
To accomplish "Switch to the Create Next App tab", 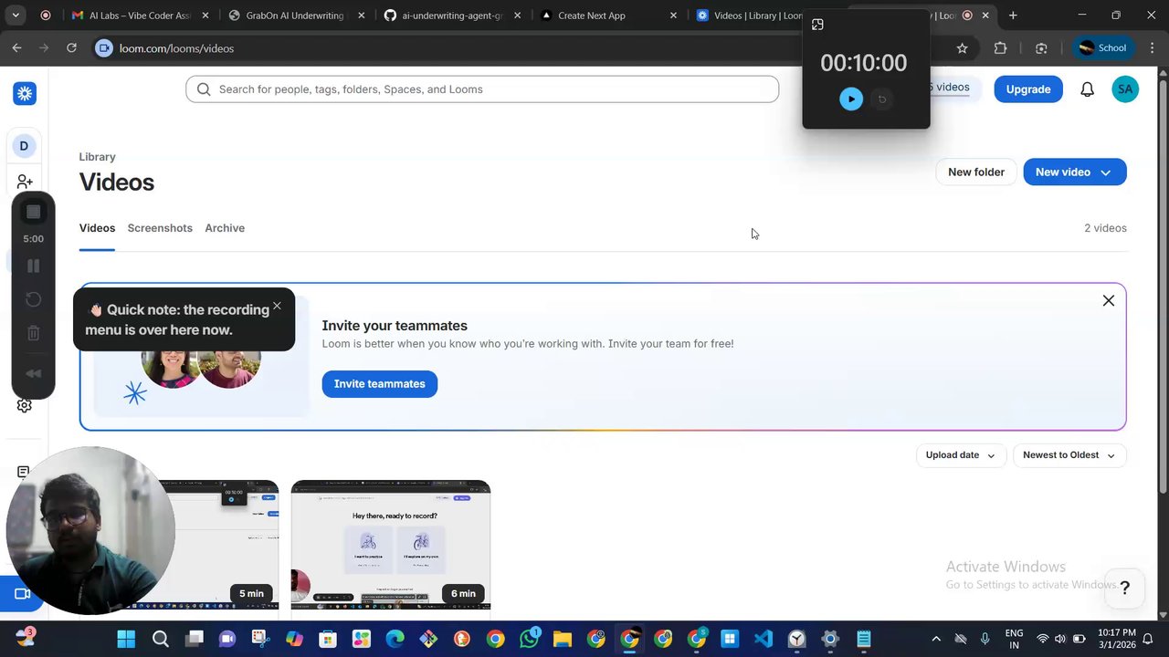I will [608, 16].
